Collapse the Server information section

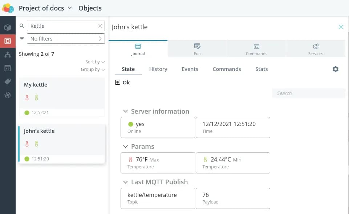125,112
